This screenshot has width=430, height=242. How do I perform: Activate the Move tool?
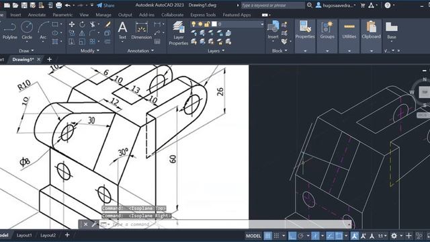pyautogui.click(x=72, y=24)
